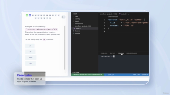Skip to next question with skip-forward icon

(63, 17)
